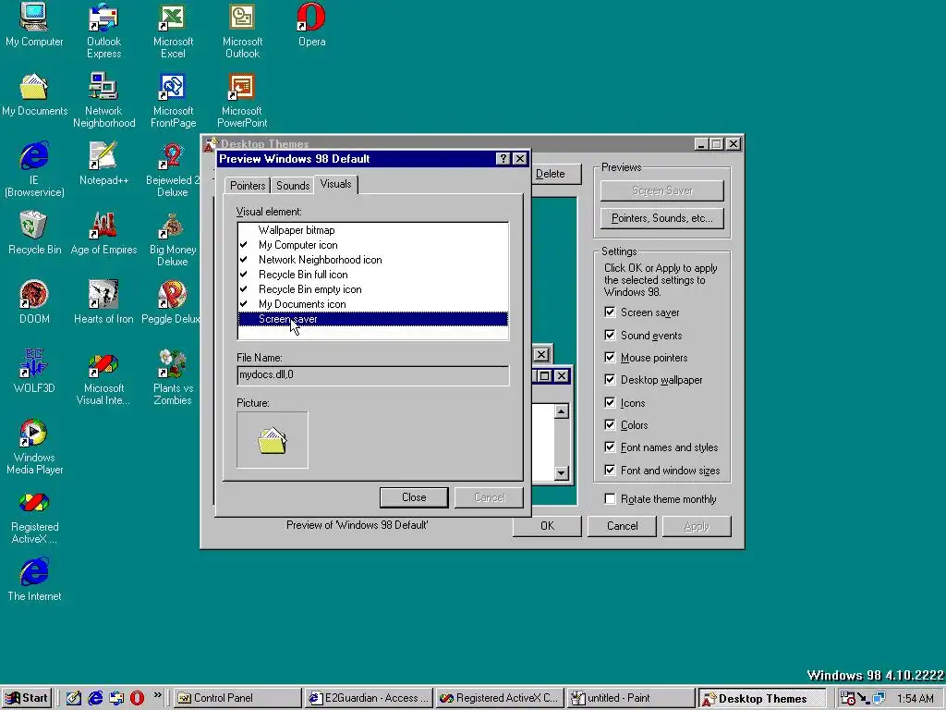Switch to the Pointers tab
The image size is (946, 710).
(x=248, y=185)
